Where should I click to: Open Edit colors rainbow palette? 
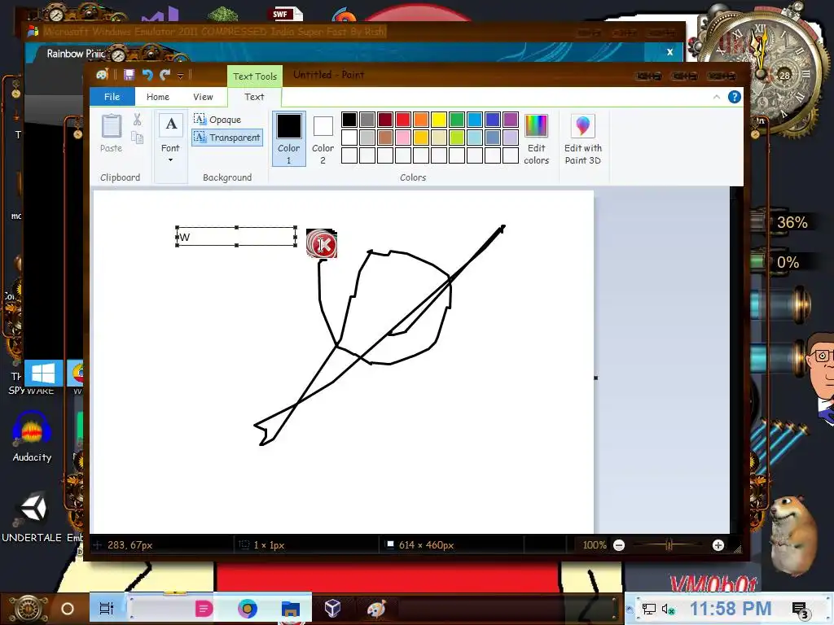tap(536, 139)
